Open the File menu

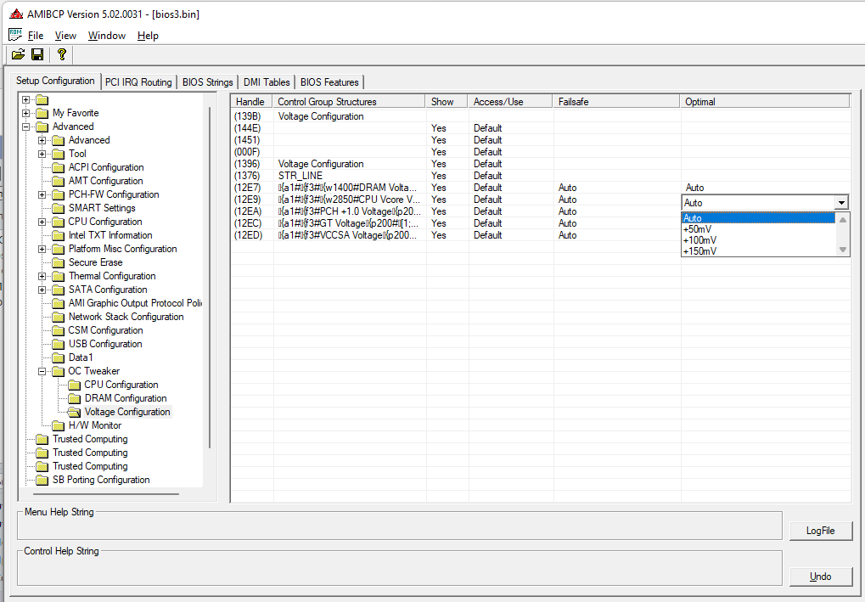click(x=36, y=36)
